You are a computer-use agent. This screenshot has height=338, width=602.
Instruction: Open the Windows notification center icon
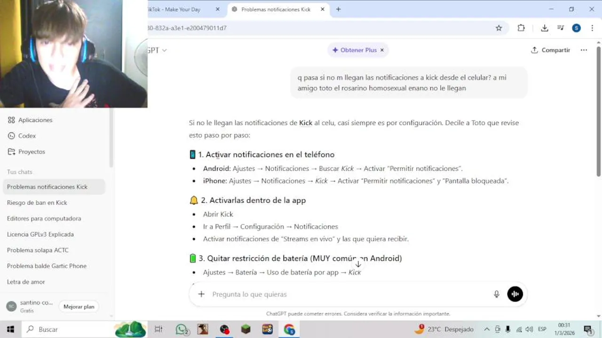click(588, 330)
